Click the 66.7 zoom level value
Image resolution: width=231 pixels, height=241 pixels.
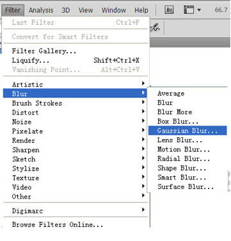tap(221, 10)
